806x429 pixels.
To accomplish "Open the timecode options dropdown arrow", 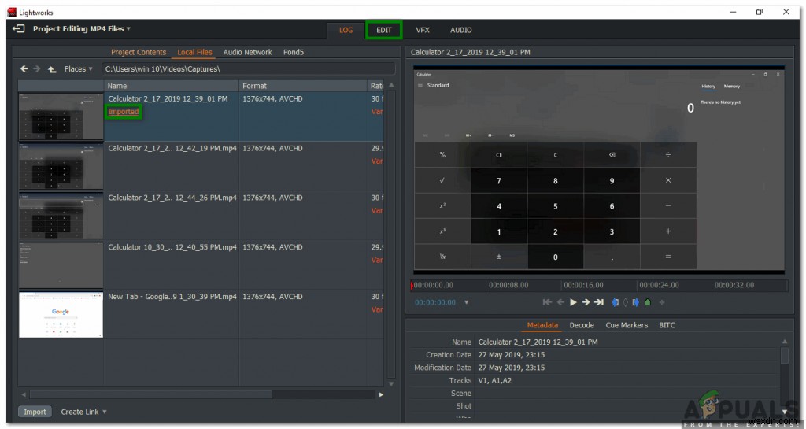I will click(x=466, y=302).
